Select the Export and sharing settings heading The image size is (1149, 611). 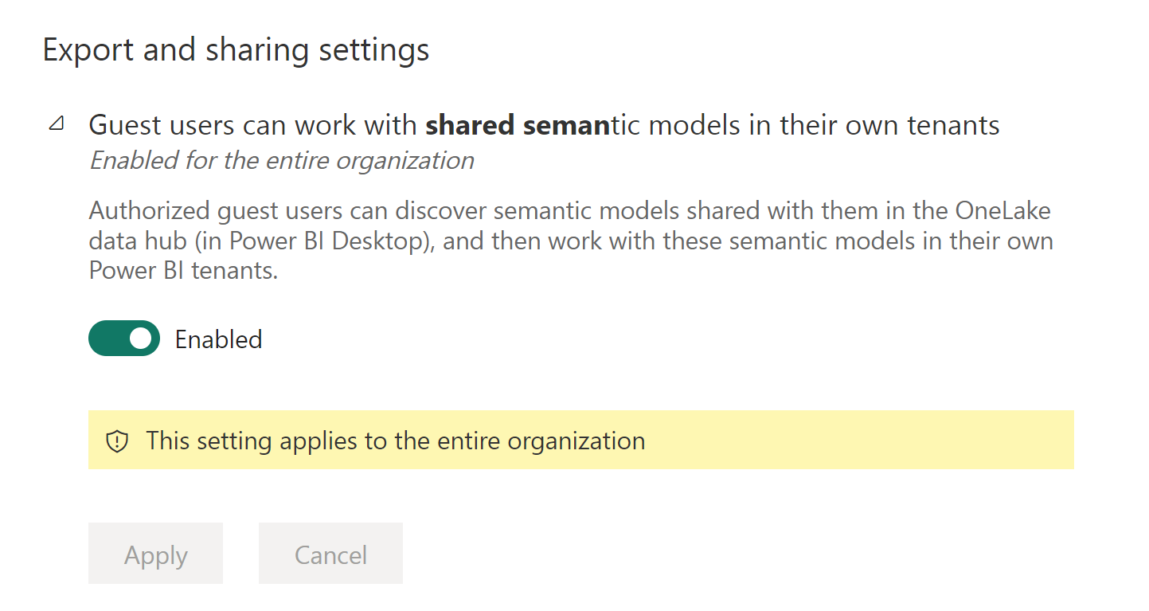pos(236,49)
